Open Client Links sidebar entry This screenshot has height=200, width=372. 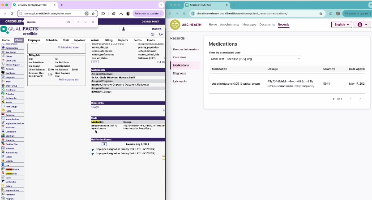(x=11, y=61)
